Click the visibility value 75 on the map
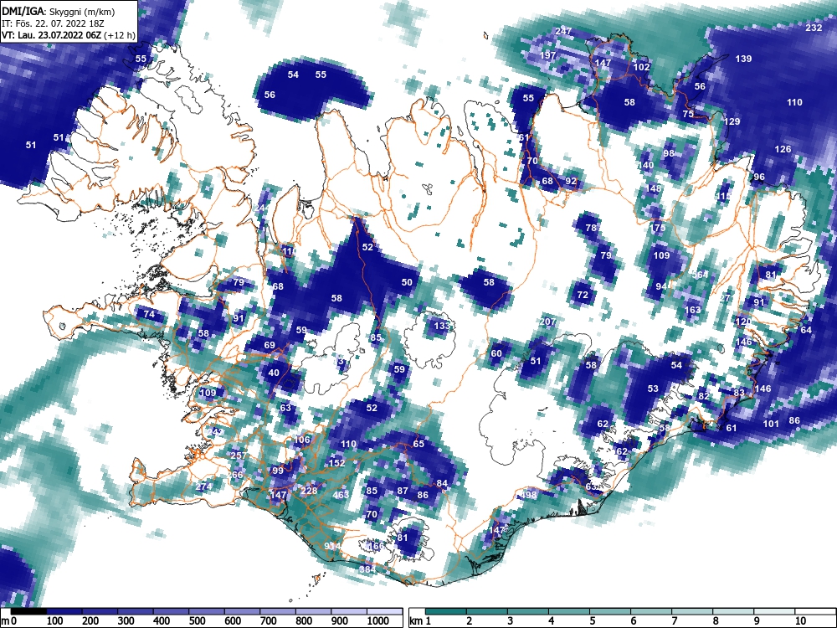 688,114
